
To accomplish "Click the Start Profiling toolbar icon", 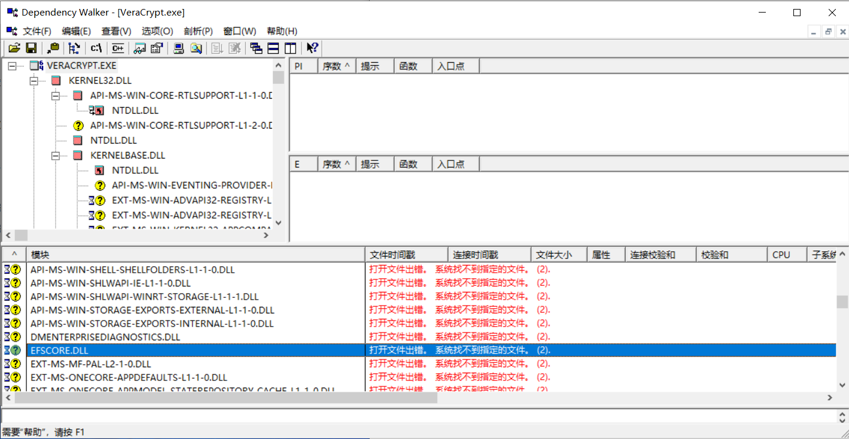I will (218, 48).
